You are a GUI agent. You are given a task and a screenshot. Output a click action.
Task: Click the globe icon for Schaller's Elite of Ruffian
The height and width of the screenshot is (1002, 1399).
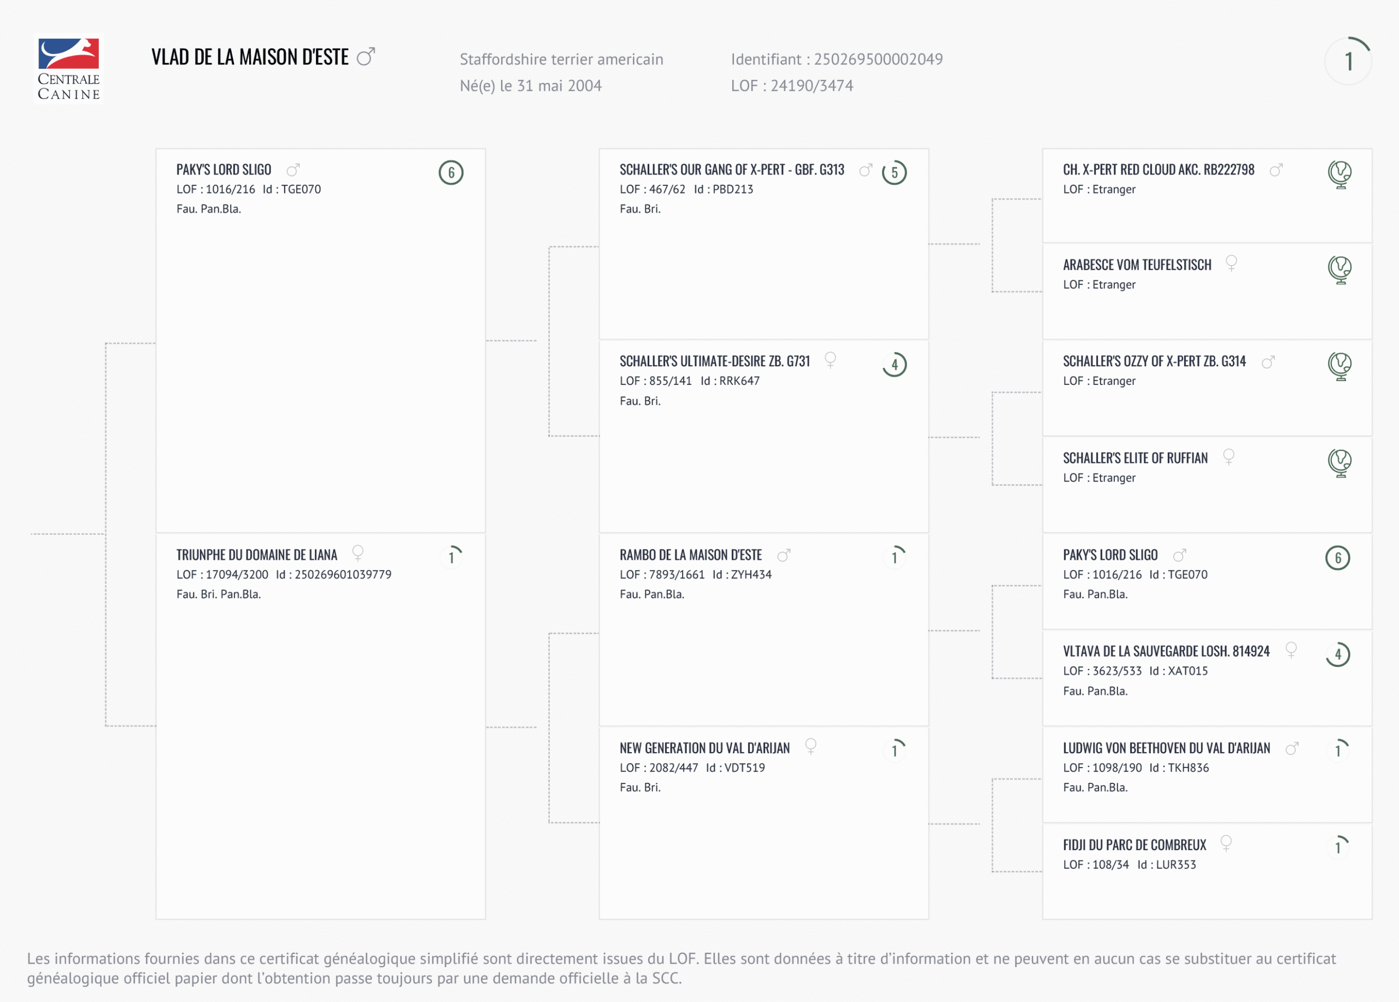pos(1339,463)
